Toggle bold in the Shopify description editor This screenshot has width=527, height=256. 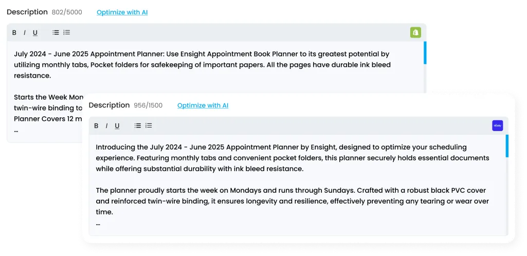point(14,32)
